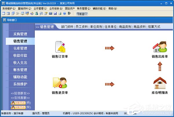The image size is (174, 117).
Task: Open the 帐务管理(Z) menu
Action: [84, 8]
